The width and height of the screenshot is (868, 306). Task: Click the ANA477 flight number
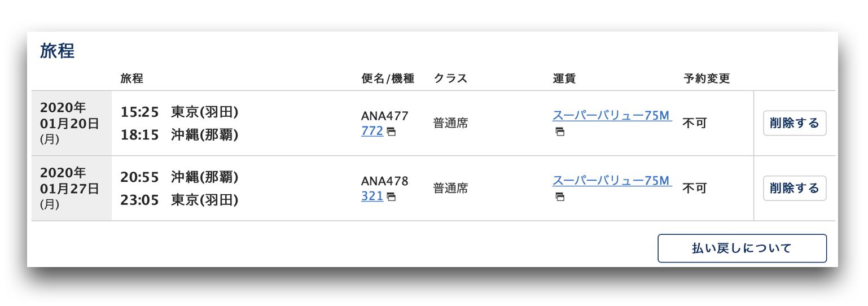click(x=384, y=116)
